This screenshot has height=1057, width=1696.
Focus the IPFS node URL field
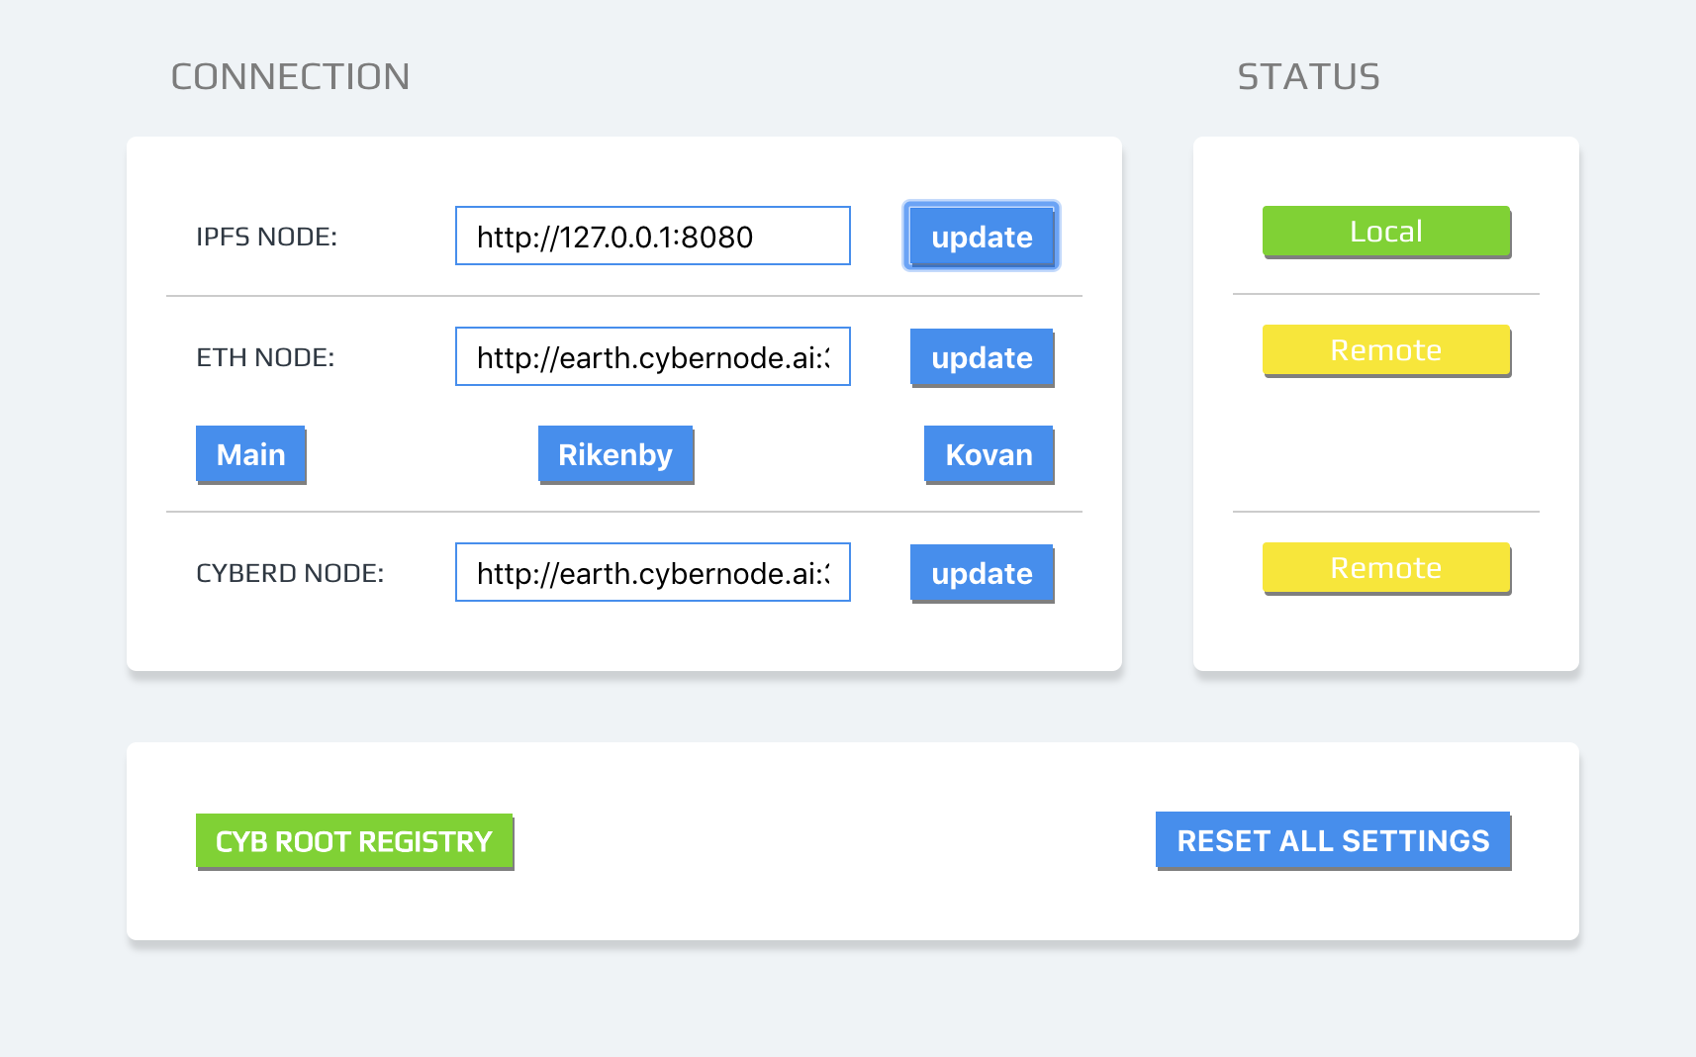[x=653, y=236]
